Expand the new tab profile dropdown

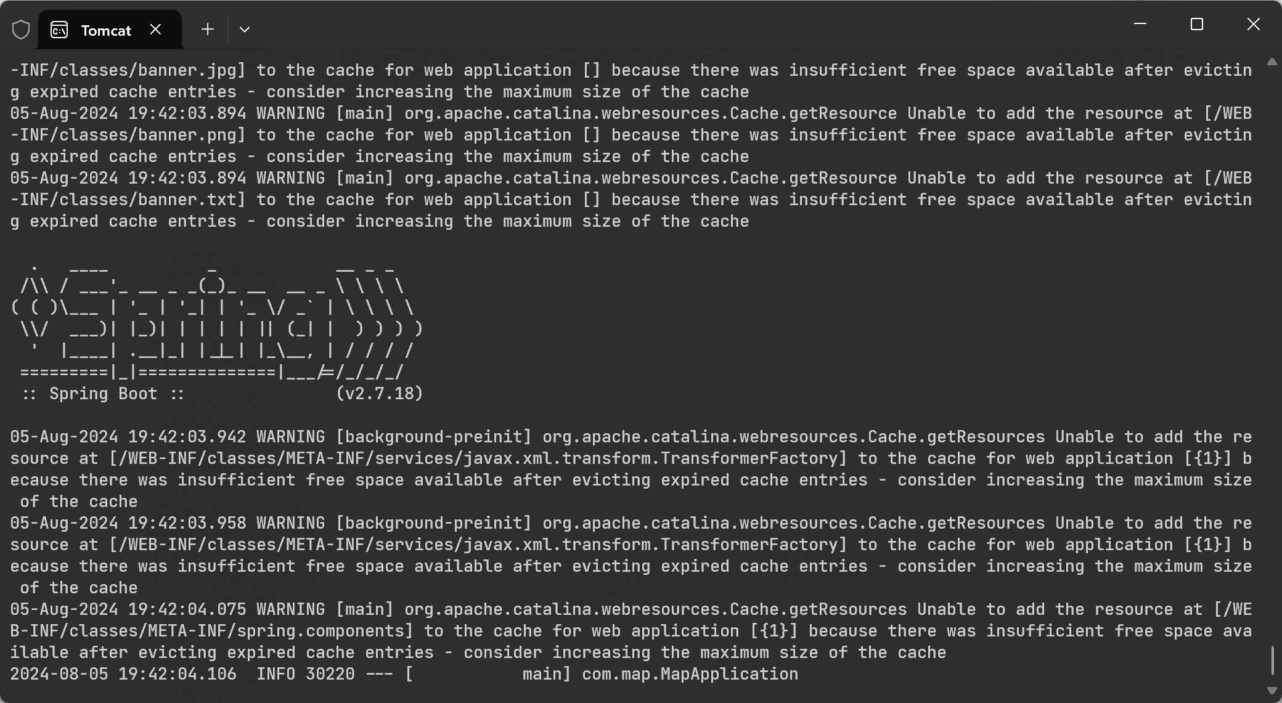(x=245, y=30)
